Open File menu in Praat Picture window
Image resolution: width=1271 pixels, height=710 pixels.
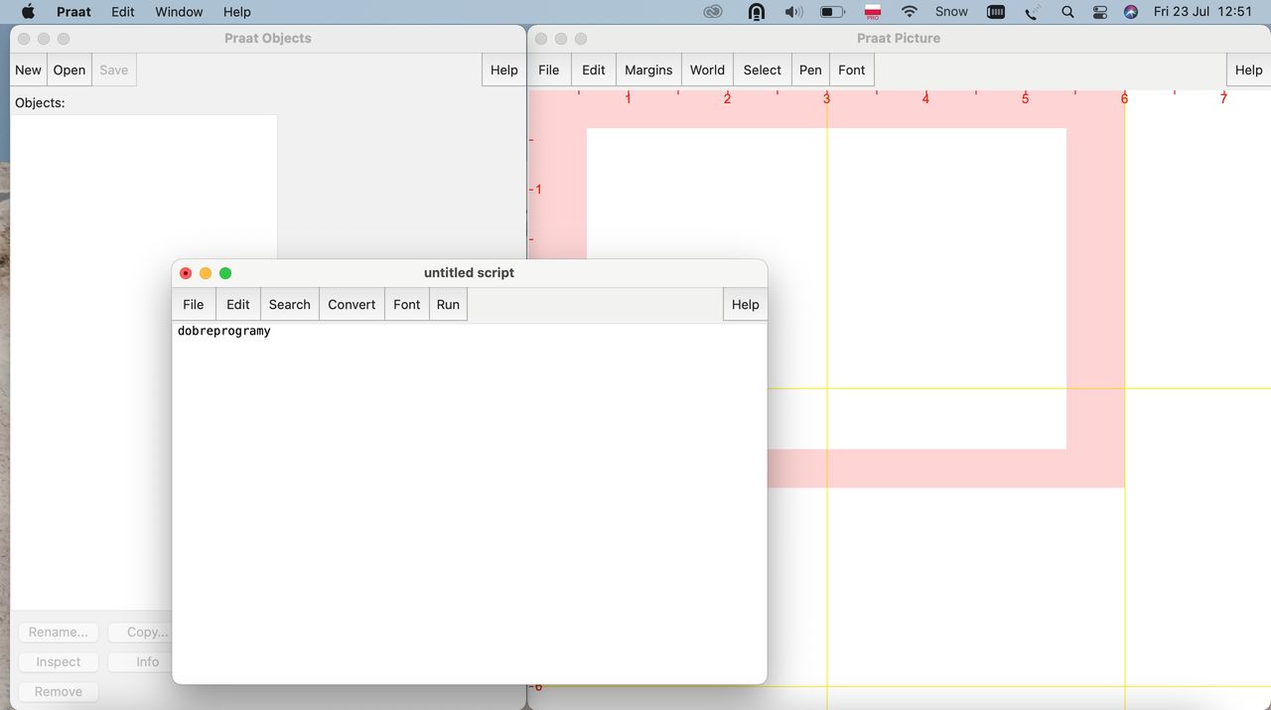(x=549, y=70)
